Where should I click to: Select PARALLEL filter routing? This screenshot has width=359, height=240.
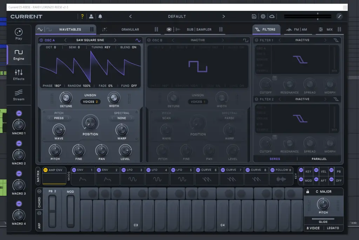319,159
